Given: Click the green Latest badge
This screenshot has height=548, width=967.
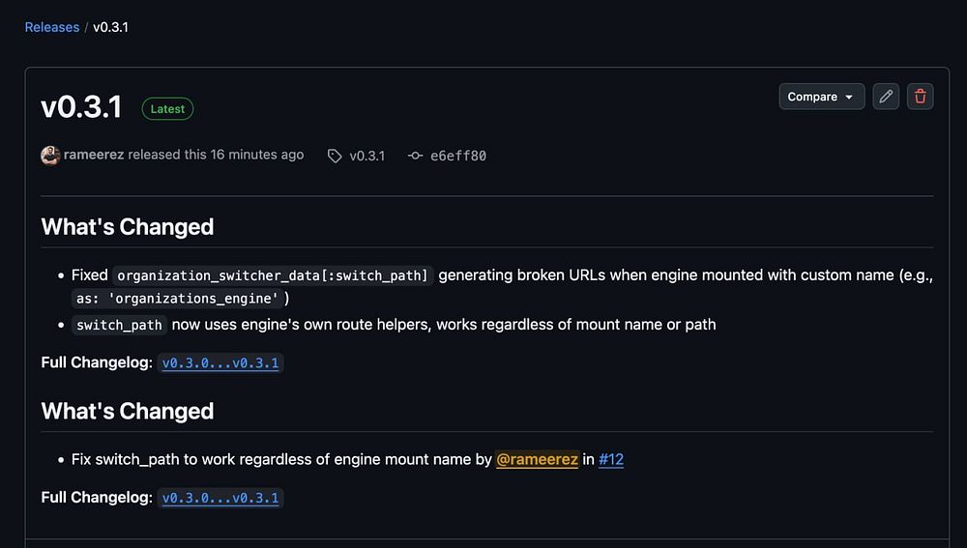Looking at the screenshot, I should tap(167, 109).
